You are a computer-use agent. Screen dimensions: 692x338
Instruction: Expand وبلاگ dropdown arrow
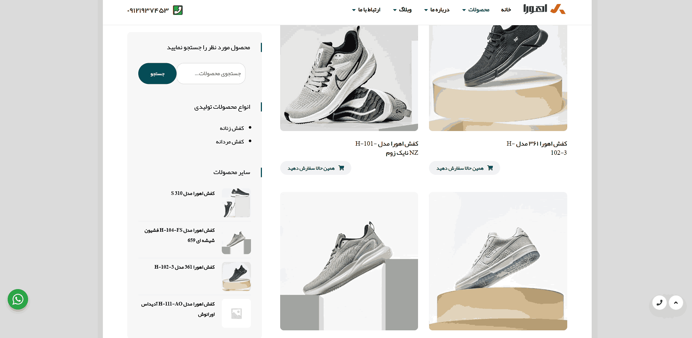coord(395,10)
